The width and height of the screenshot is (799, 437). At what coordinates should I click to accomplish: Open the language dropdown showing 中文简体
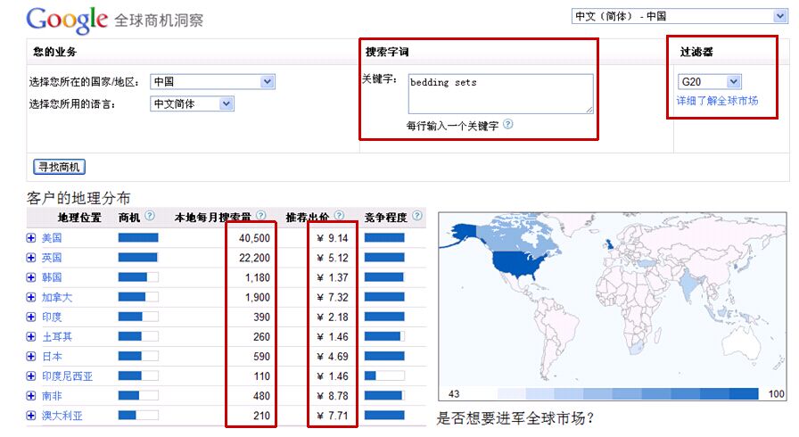[192, 104]
